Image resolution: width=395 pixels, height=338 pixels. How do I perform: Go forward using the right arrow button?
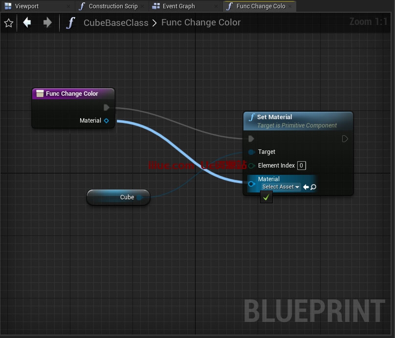[x=47, y=22]
